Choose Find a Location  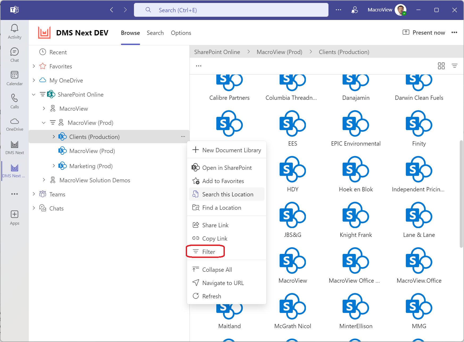(227, 207)
